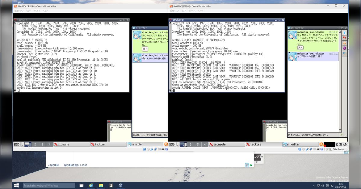Click the 12:33 AM clock in NetBSD7
The width and height of the screenshot is (361, 189).
pos(341,144)
